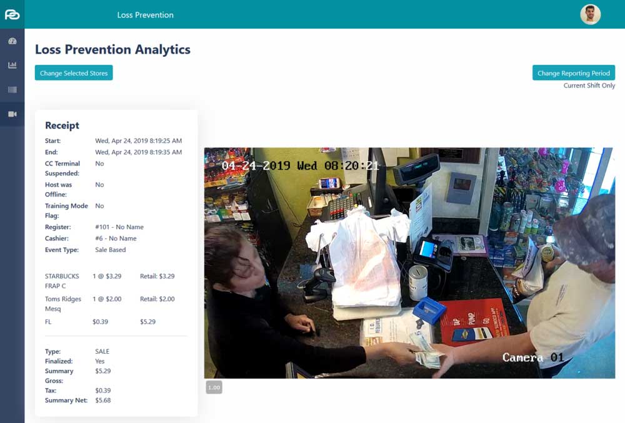This screenshot has height=423, width=625.
Task: Click the Tax $0.39 amount in summary
Action: point(103,391)
